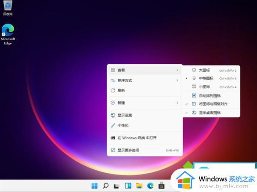Click the medium icons monitor icon

point(194,78)
